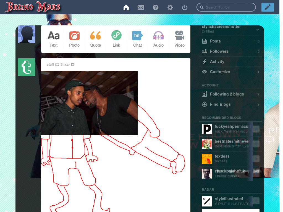Image resolution: width=283 pixels, height=212 pixels.
Task: Create a new Audio post
Action: [158, 39]
